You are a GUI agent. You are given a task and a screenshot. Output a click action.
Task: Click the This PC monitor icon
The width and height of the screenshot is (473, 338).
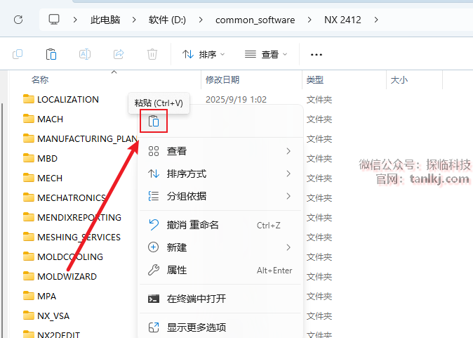point(54,20)
